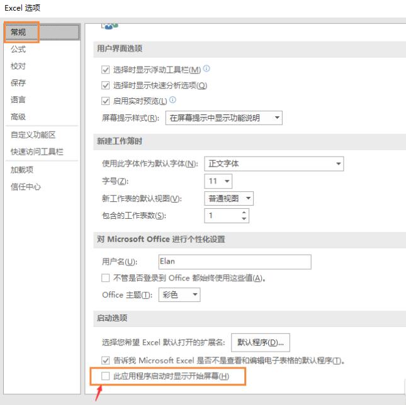Open 自定义功能区 category
Screen dimensions: 406x405
(33, 135)
